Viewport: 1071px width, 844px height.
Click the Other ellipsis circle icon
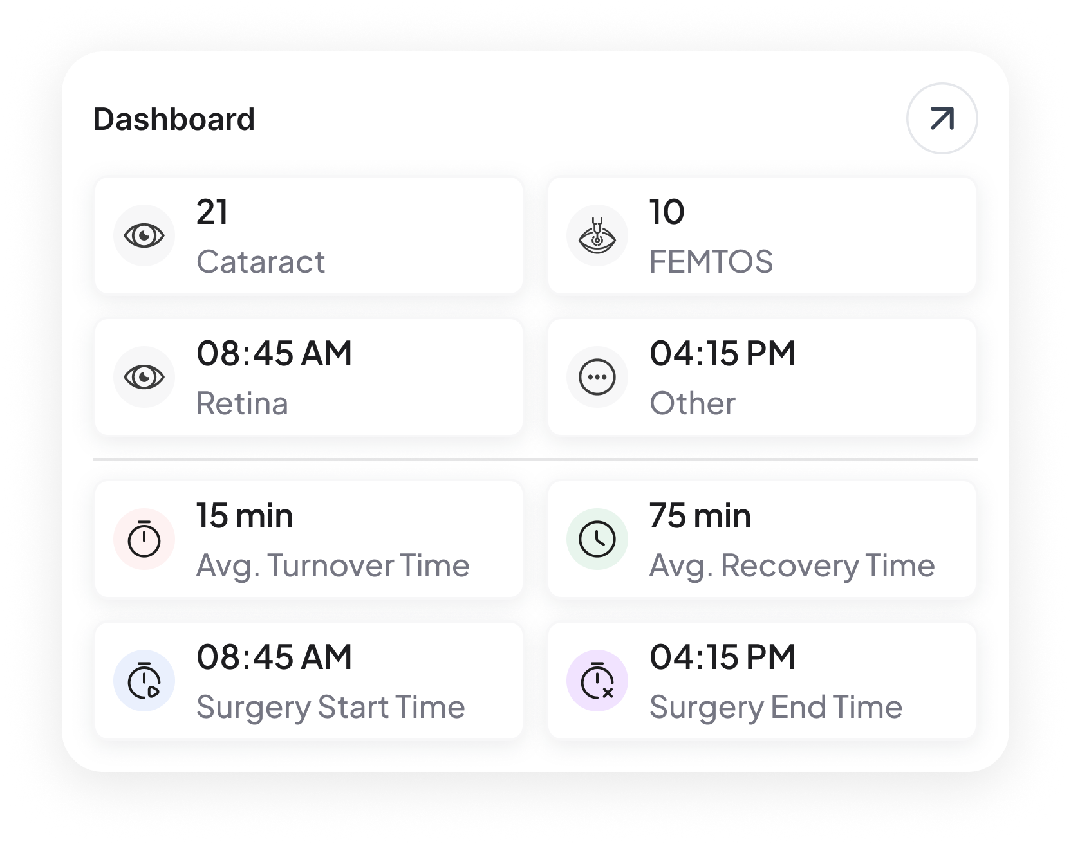(597, 377)
